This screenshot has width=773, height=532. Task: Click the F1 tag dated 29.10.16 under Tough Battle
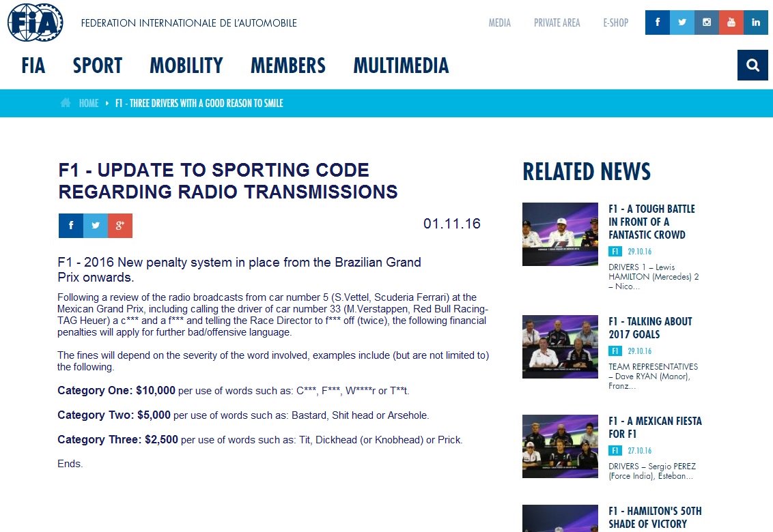click(x=615, y=252)
